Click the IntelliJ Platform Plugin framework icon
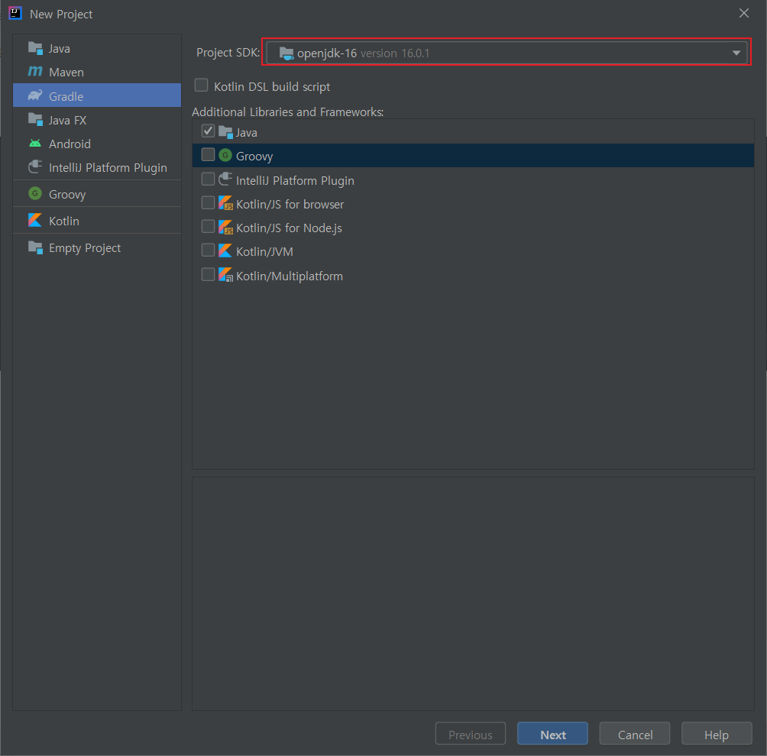767x756 pixels. (x=225, y=179)
